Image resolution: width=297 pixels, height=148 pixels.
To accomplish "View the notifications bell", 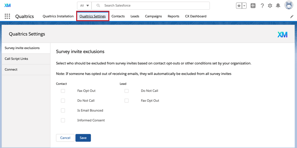I will point(278,6).
